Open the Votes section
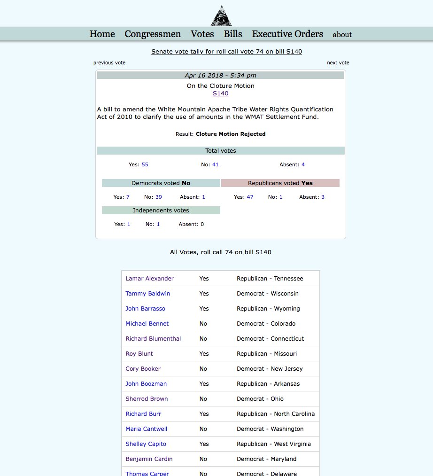 [202, 34]
